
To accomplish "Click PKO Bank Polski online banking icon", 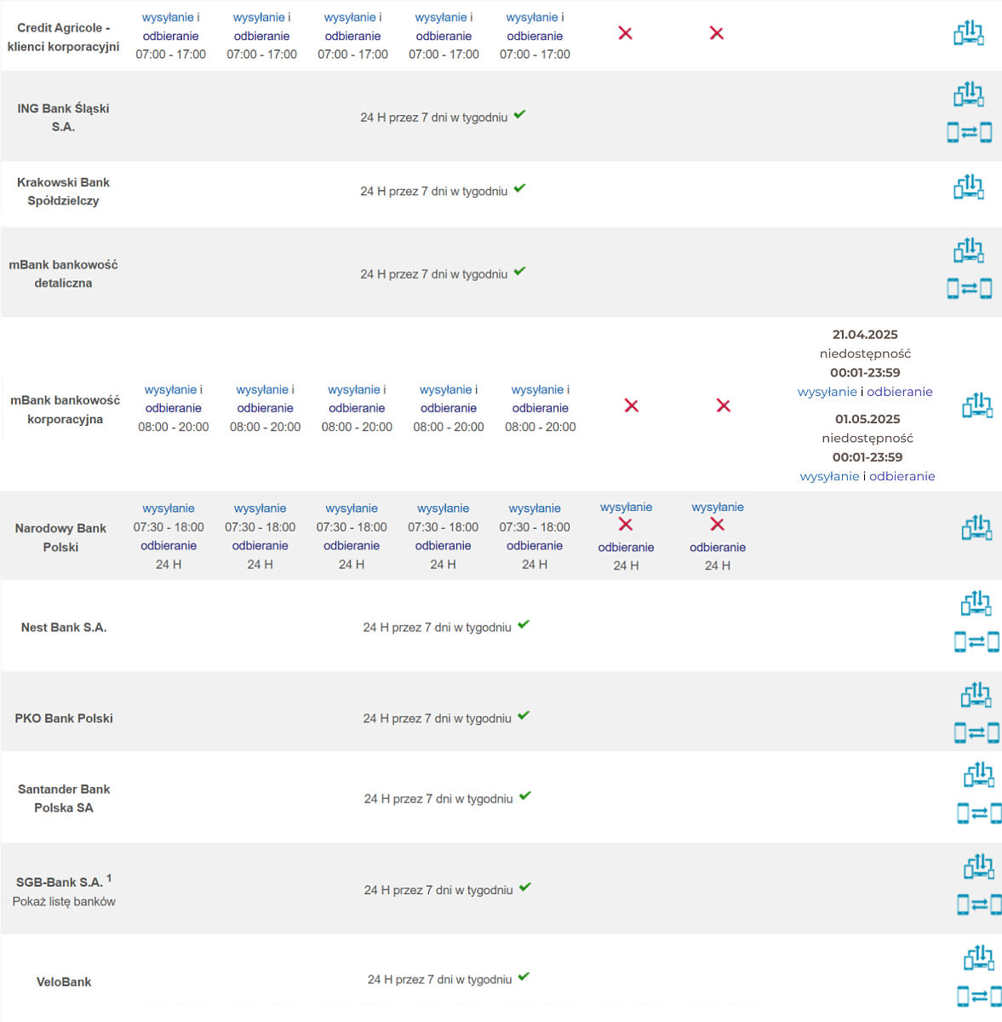I will pos(976,695).
